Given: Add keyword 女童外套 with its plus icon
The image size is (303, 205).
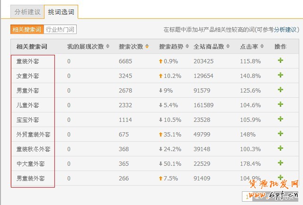Looking at the screenshot, I should [280, 75].
